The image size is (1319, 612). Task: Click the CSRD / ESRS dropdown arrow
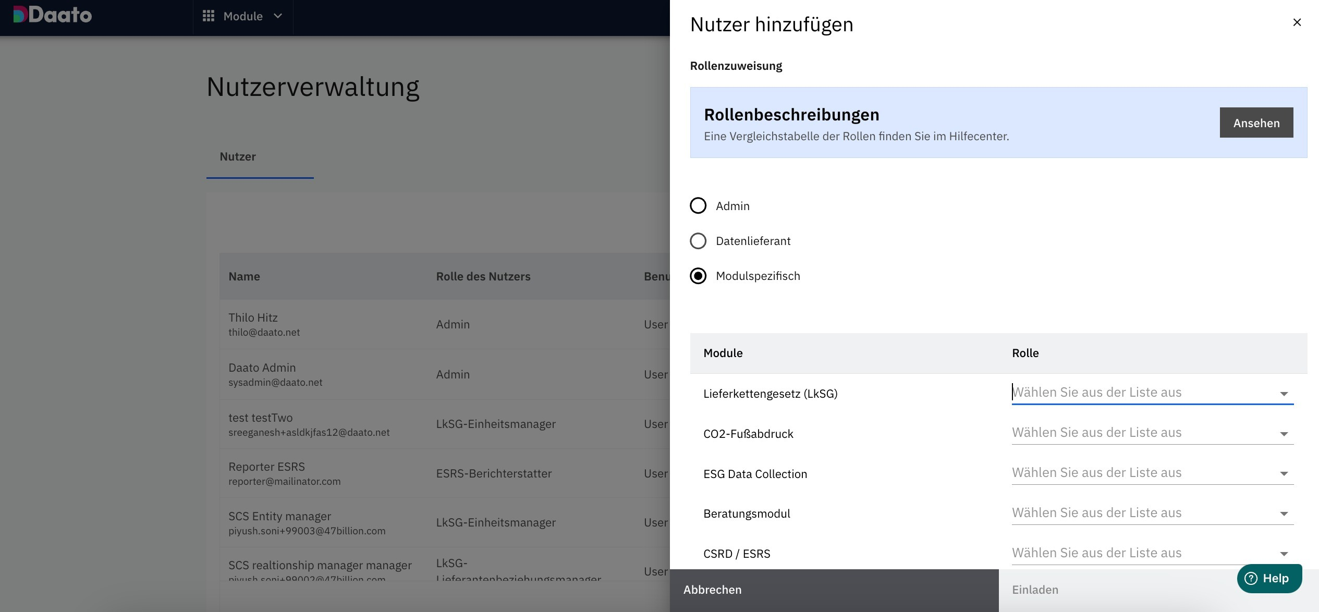(1284, 554)
